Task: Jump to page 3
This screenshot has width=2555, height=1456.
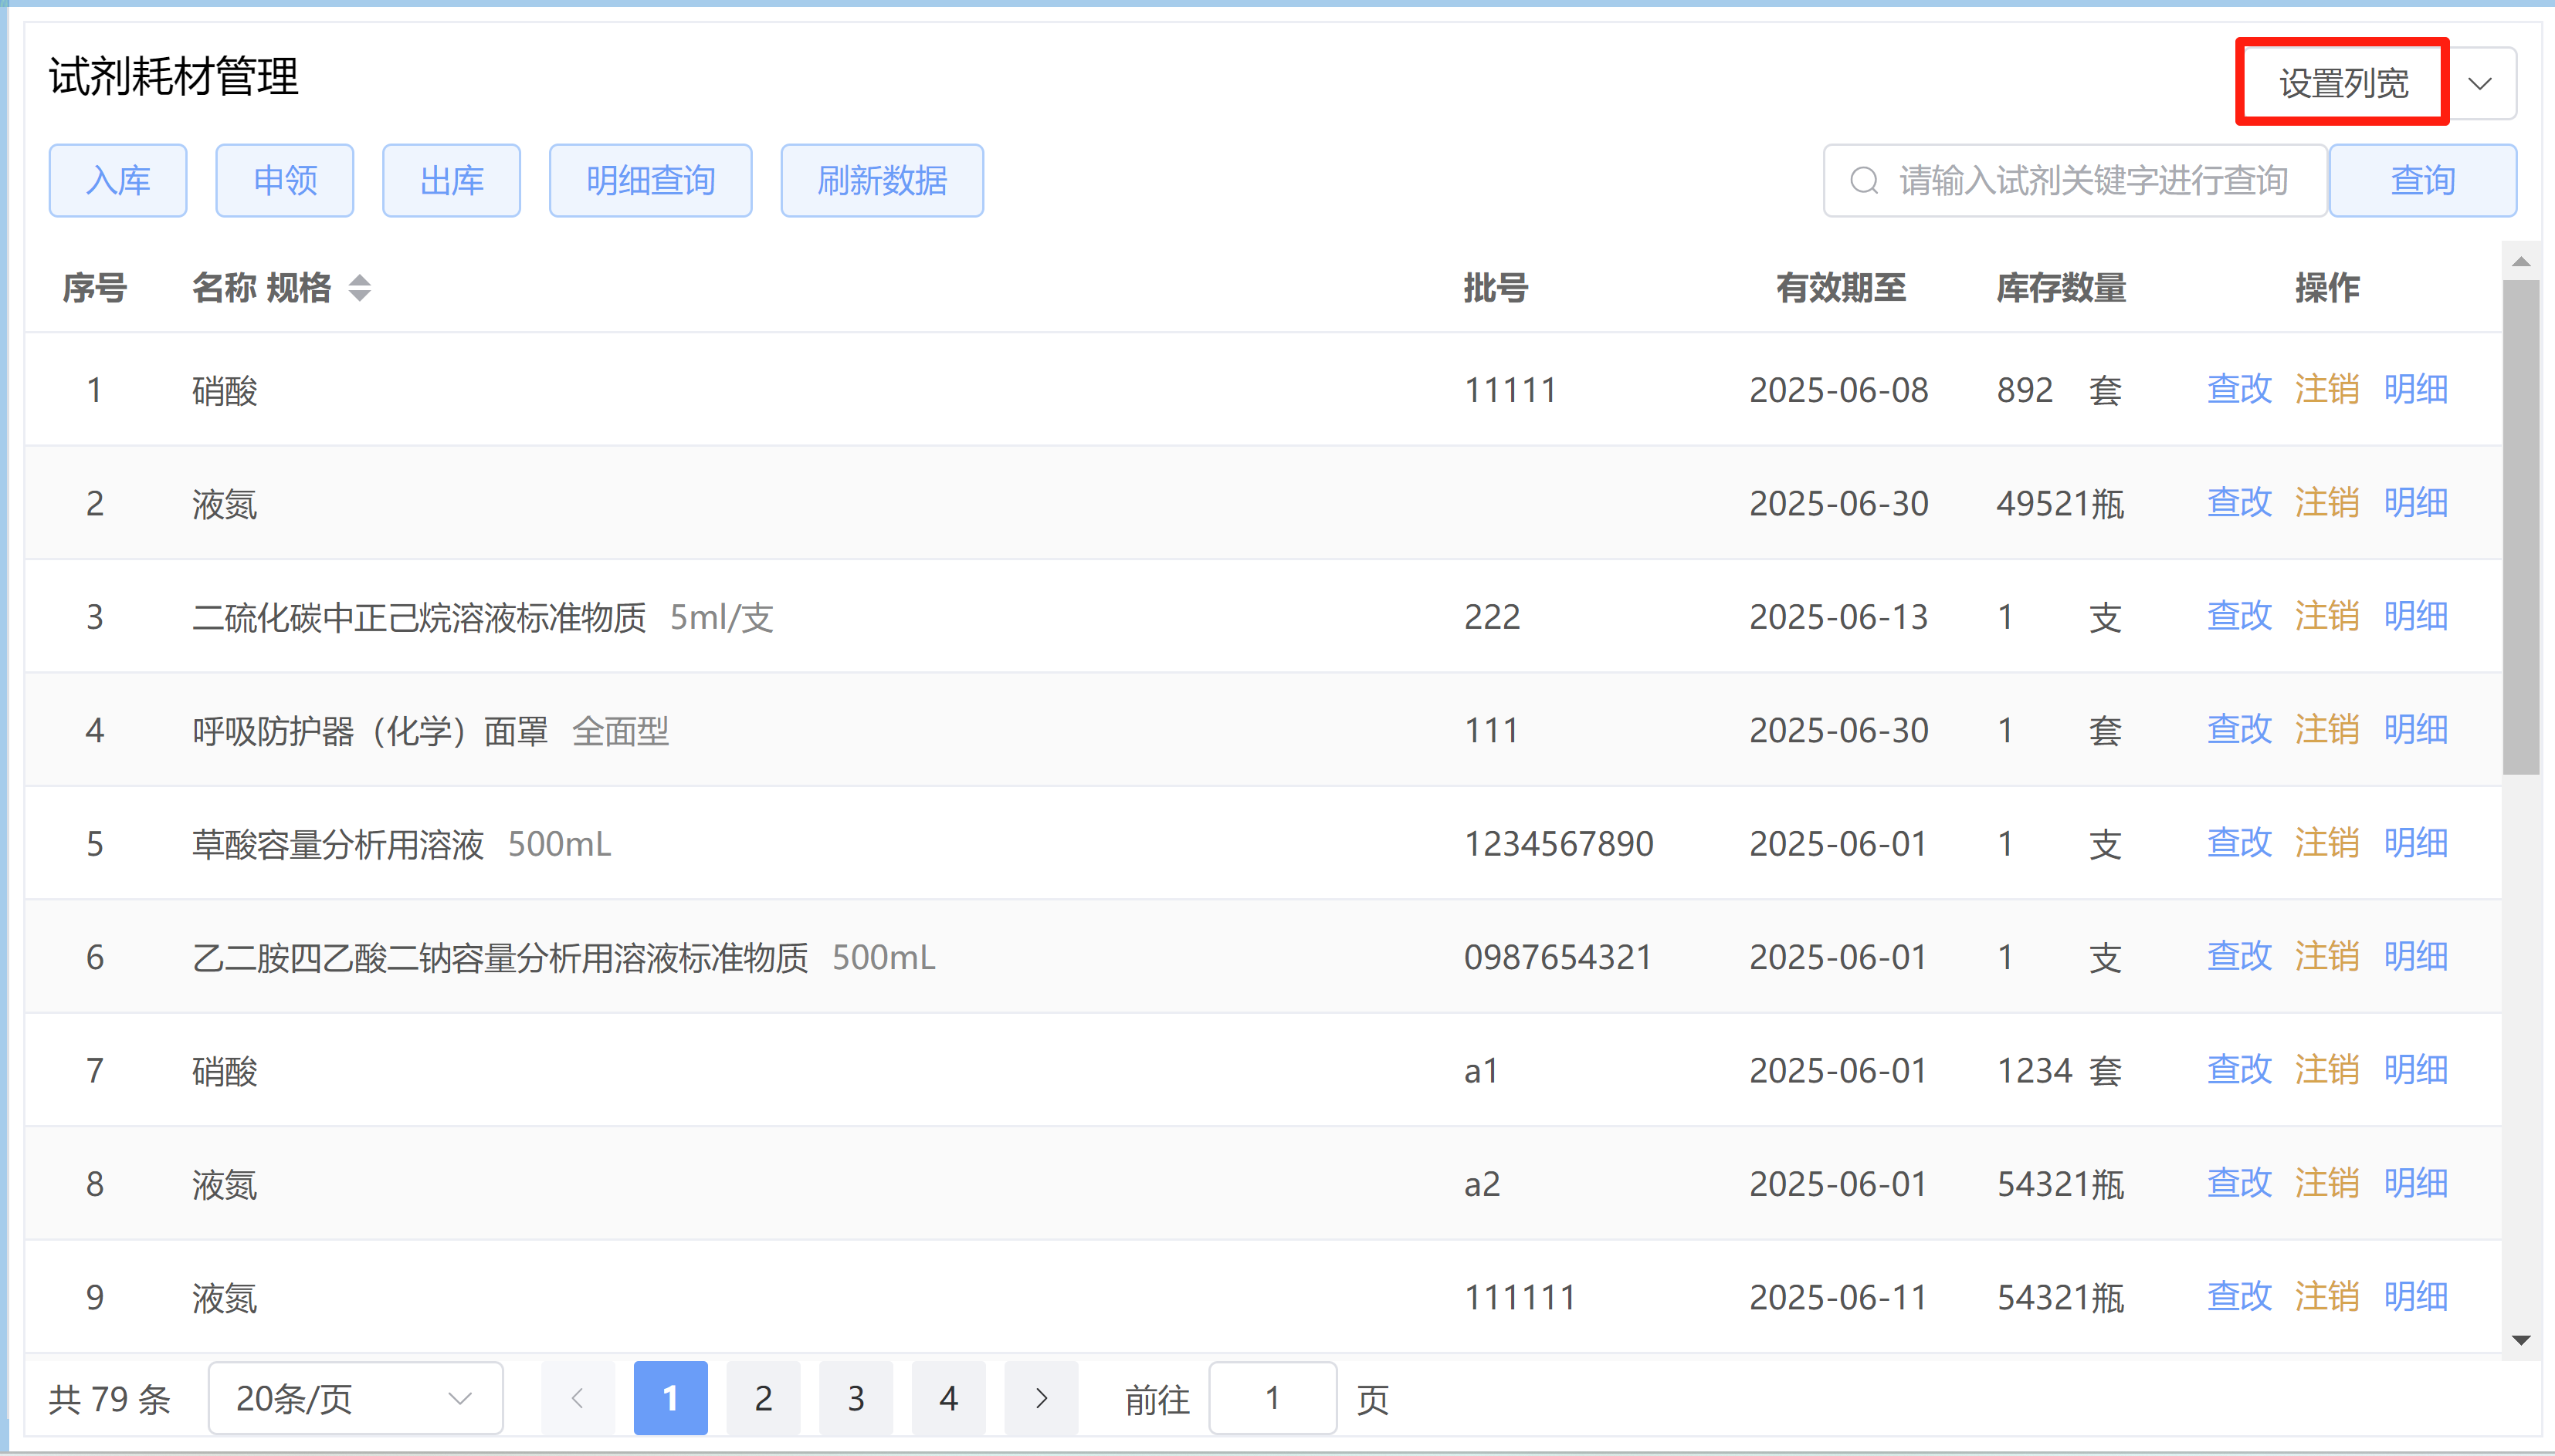Action: pyautogui.click(x=856, y=1397)
